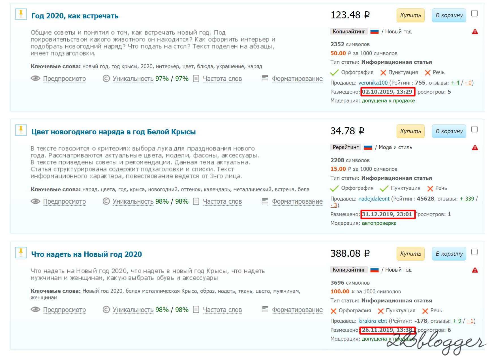Click Russian flag next to 'Рерайтинг' label

[x=368, y=147]
